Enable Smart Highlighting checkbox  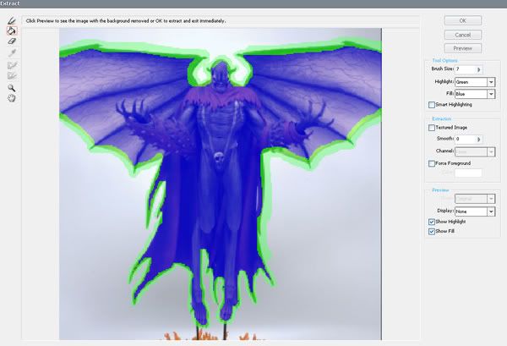pyautogui.click(x=433, y=105)
